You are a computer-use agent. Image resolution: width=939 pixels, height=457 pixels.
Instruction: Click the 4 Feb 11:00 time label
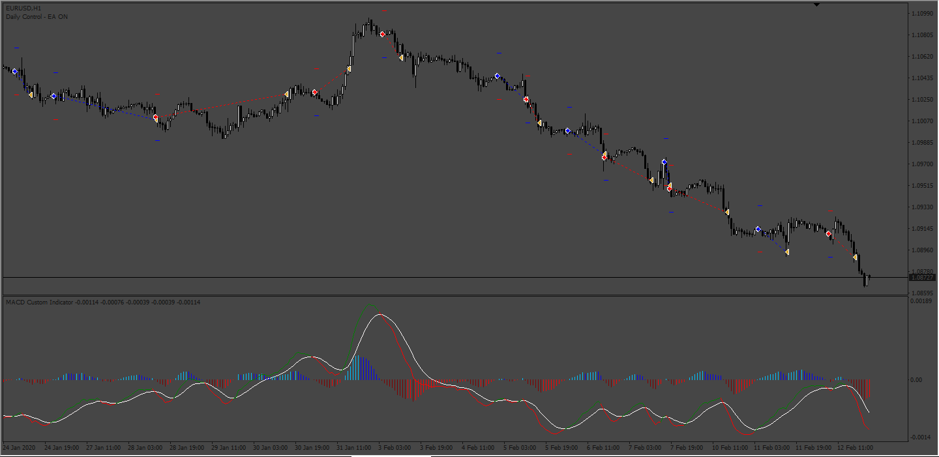click(x=479, y=449)
